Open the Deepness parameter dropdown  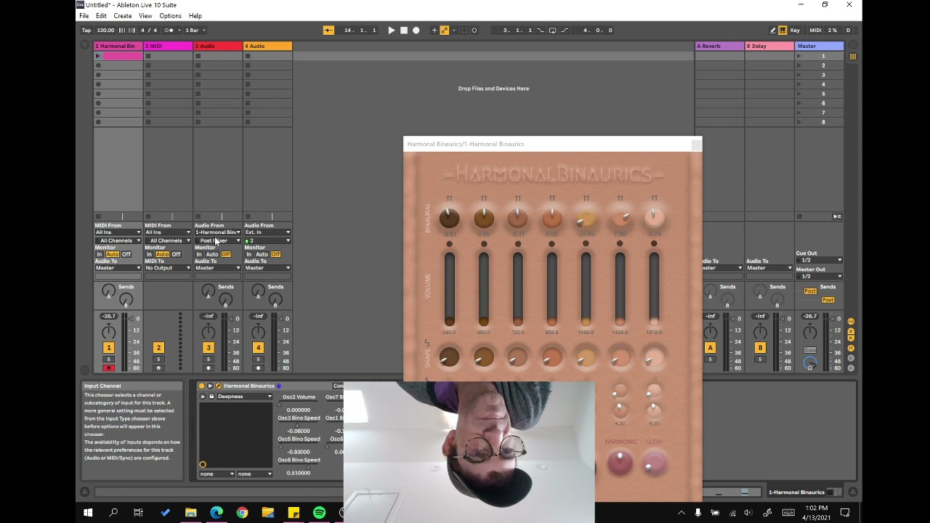pos(244,397)
